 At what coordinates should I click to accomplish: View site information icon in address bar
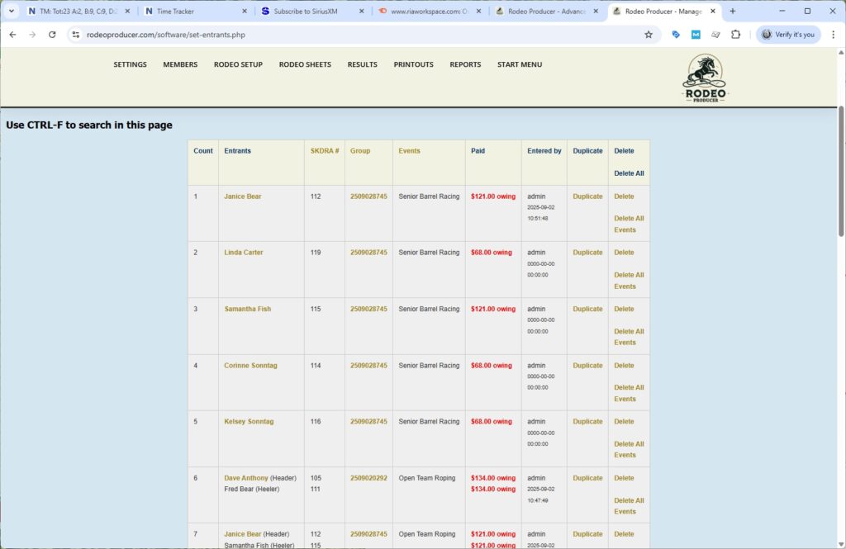click(75, 35)
